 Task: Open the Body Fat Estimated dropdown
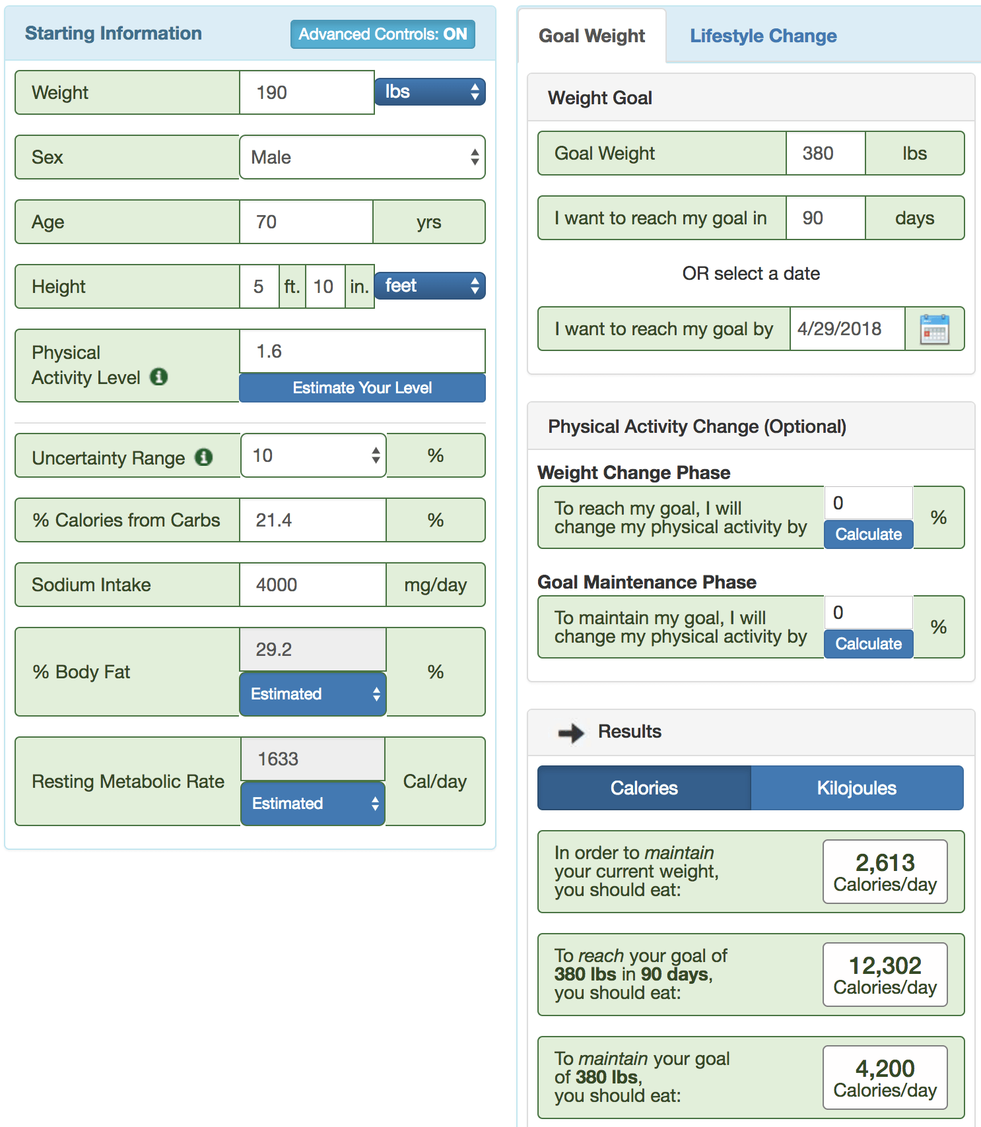pos(312,694)
